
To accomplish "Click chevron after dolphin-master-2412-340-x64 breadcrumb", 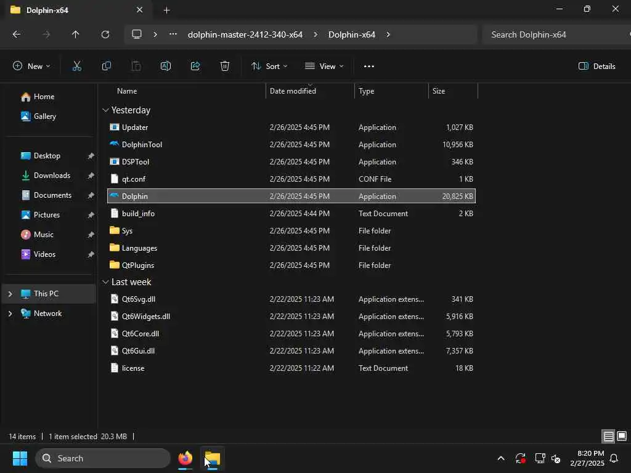I will click(x=315, y=34).
